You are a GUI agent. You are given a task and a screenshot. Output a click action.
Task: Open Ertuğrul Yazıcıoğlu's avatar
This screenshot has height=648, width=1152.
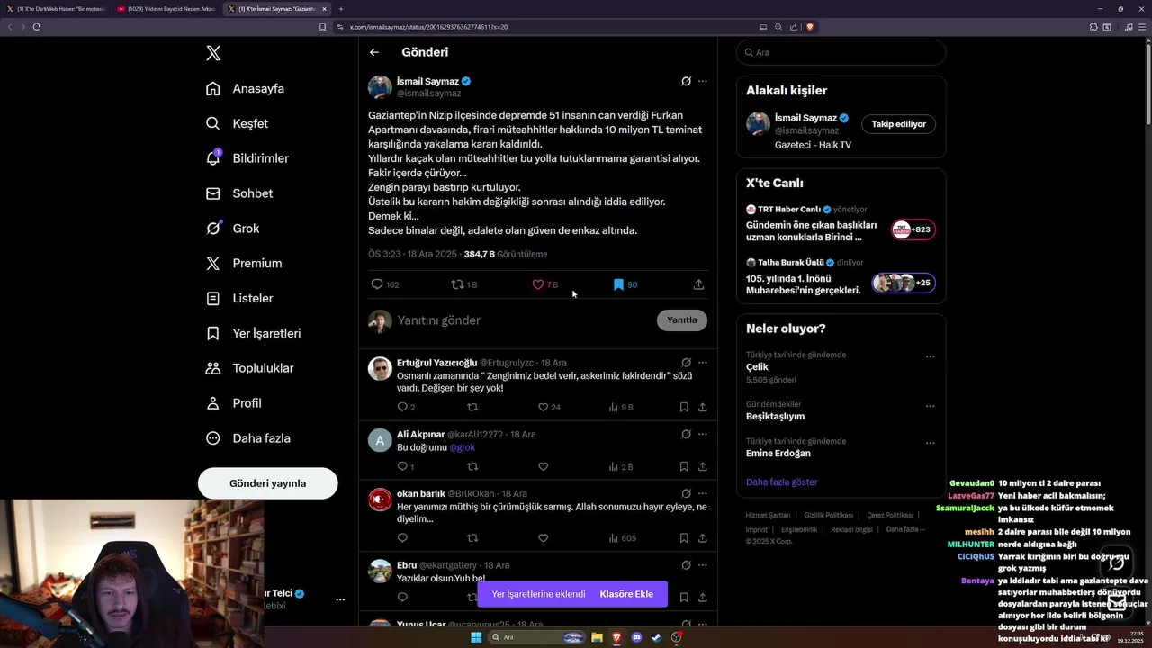tap(380, 368)
